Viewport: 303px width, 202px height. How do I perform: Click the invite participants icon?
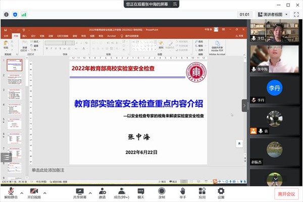[103, 192]
